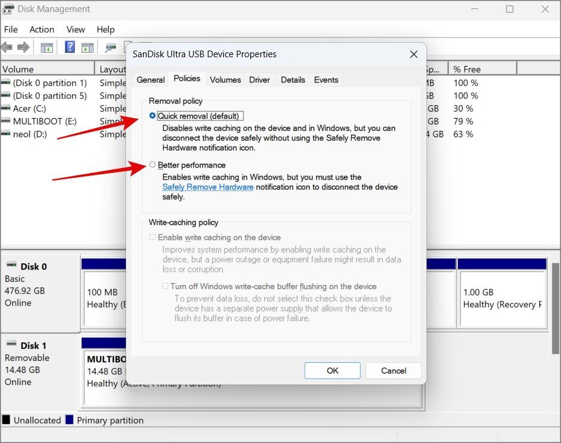
Task: Tick Enable write caching on the device
Action: coord(153,237)
